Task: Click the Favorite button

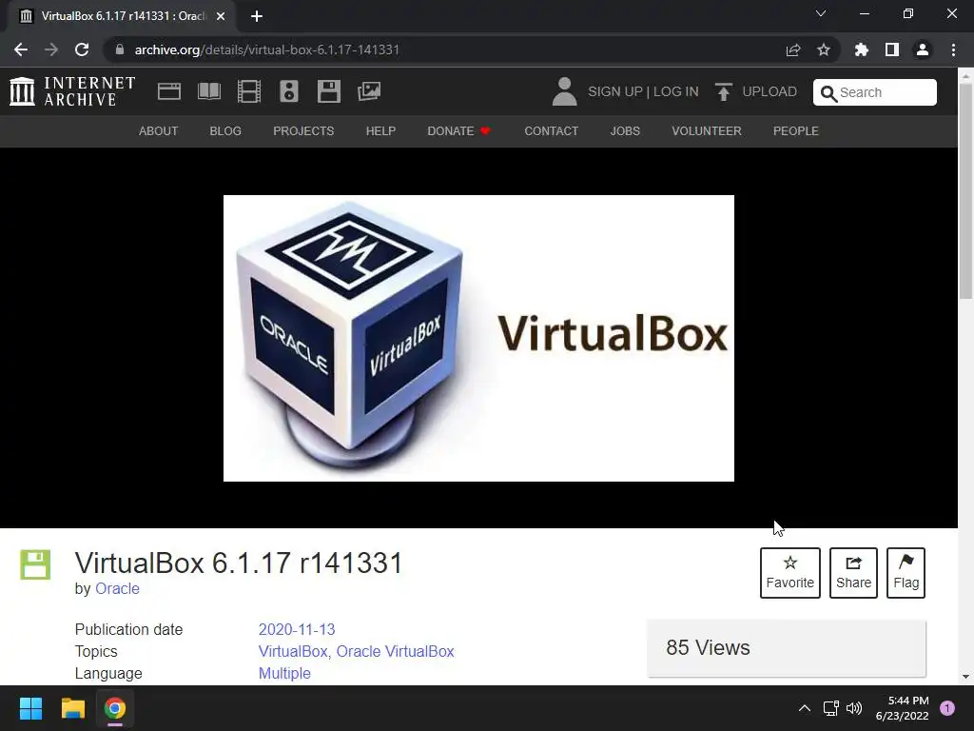Action: click(790, 572)
